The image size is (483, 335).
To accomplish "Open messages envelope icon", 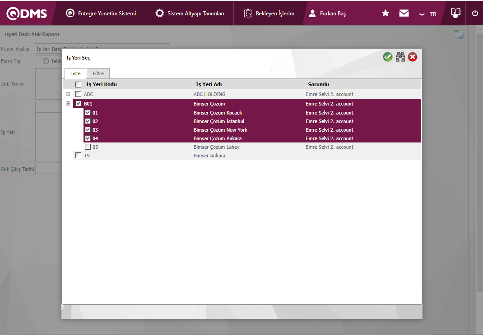I will tap(404, 13).
